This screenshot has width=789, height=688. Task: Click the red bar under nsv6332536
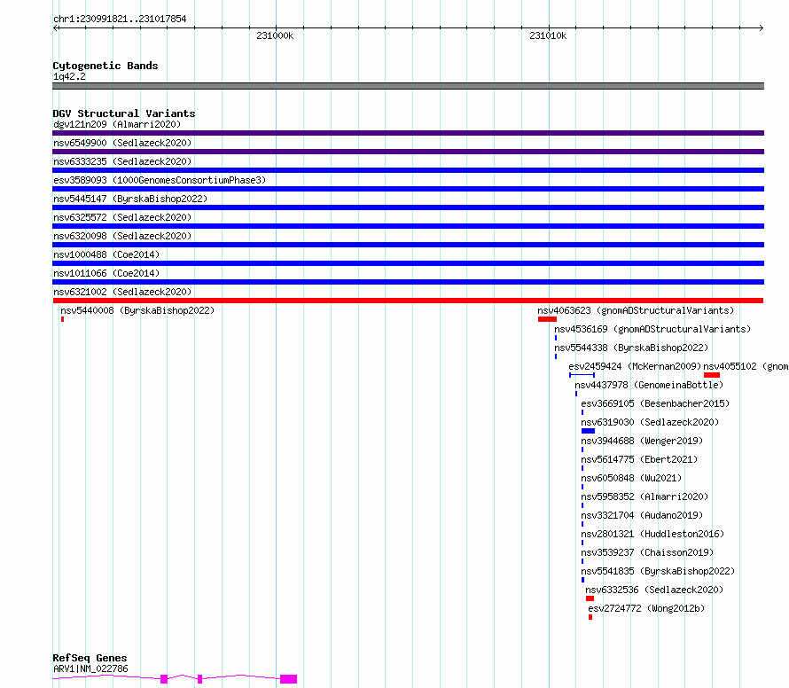pos(590,598)
